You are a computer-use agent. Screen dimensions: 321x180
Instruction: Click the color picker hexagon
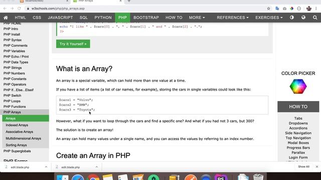pyautogui.click(x=298, y=86)
